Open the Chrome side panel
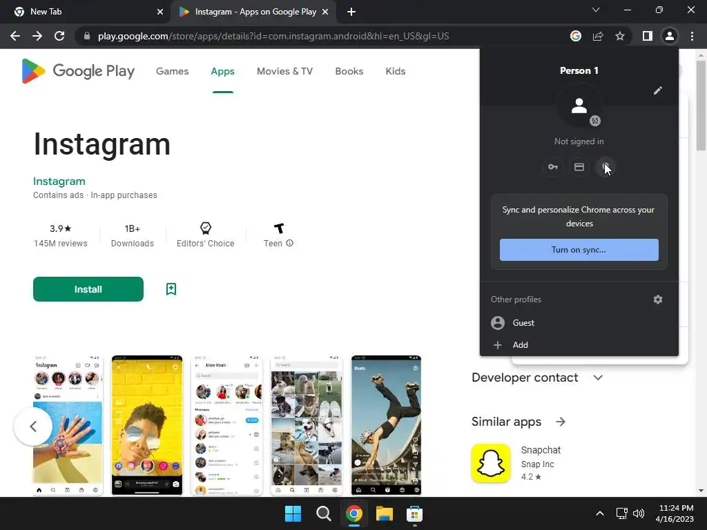The height and width of the screenshot is (530, 707). point(648,36)
